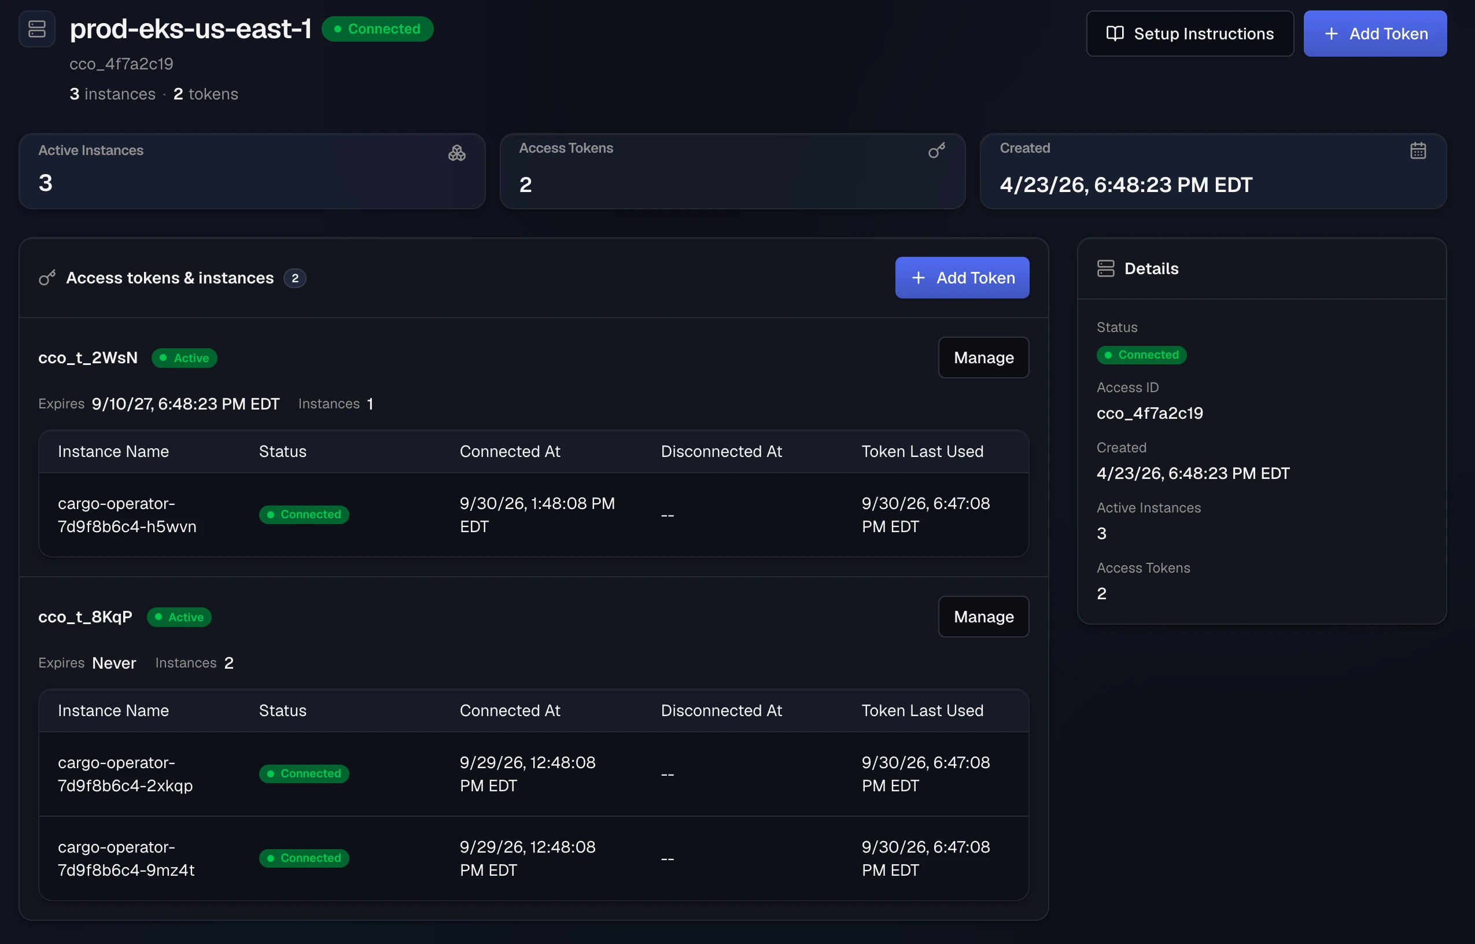This screenshot has width=1475, height=944.
Task: Click the token count badge showing 2
Action: [x=295, y=278]
